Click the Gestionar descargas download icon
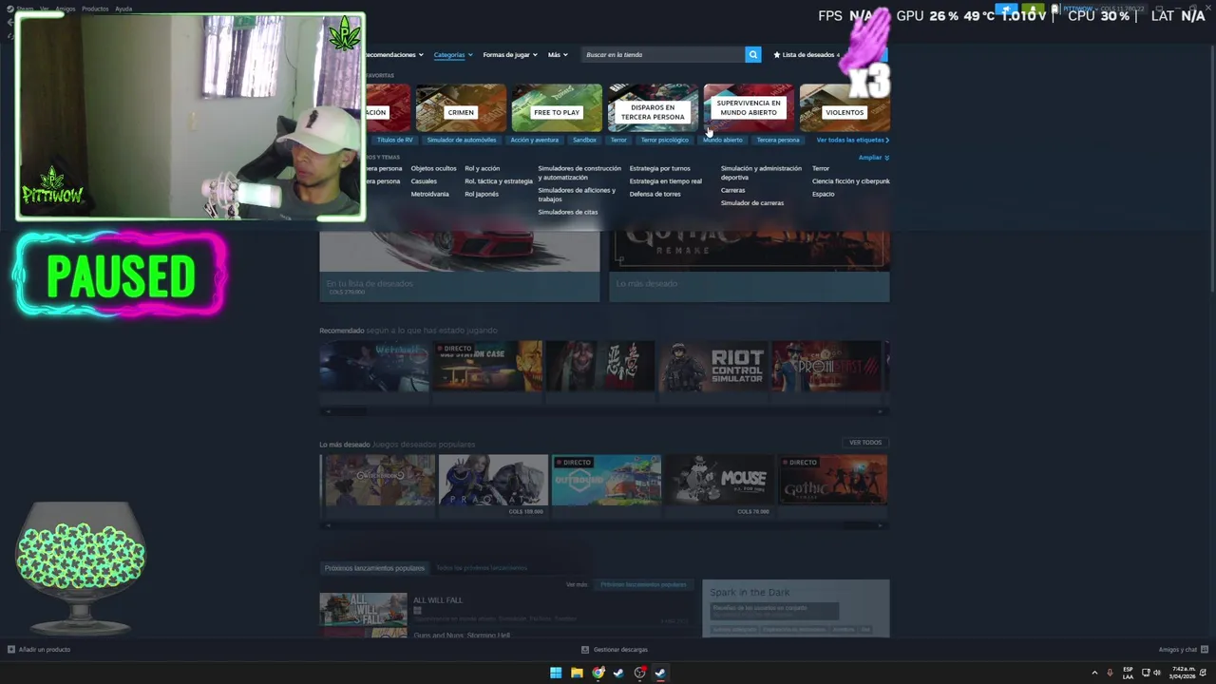Image resolution: width=1216 pixels, height=684 pixels. [585, 650]
